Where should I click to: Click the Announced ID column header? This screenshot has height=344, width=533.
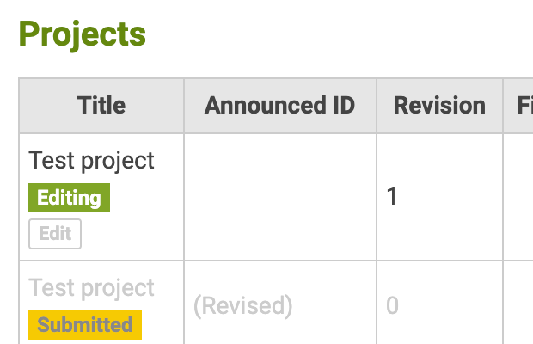[279, 106]
